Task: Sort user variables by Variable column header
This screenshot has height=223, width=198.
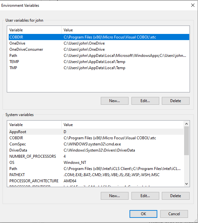Action: [x=34, y=30]
